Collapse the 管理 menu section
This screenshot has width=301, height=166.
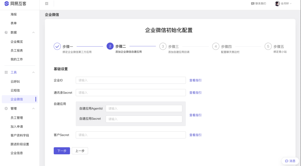[33, 109]
